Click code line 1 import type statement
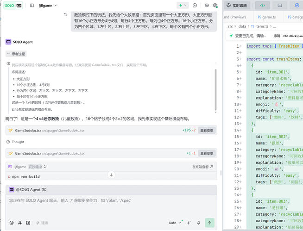303x231 pixels. pyautogui.click(x=275, y=46)
